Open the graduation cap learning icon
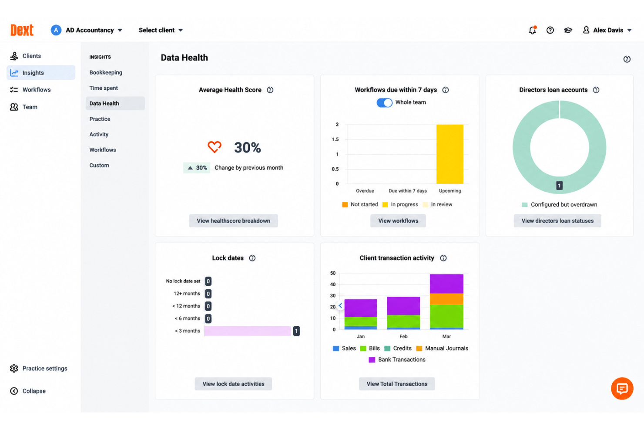Screen dimensions: 644x430 568,30
